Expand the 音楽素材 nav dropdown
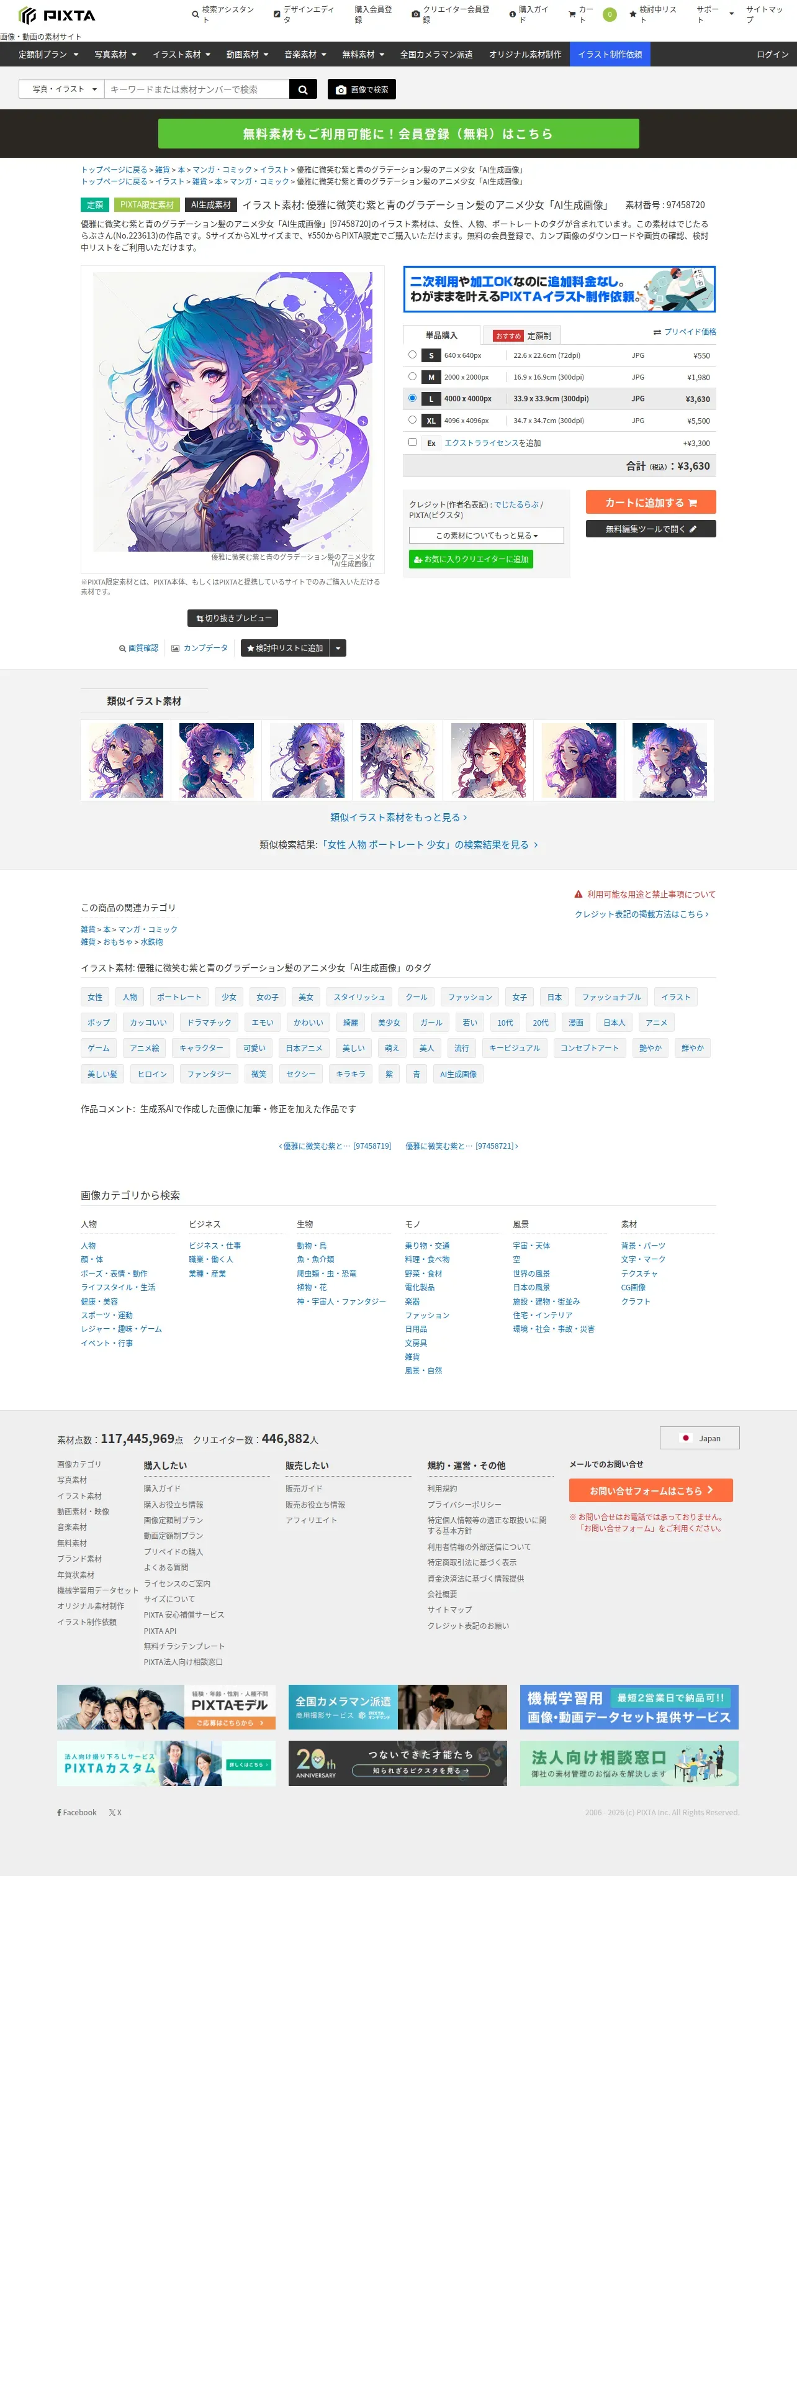Screen dimensions: 797x2393 point(305,55)
